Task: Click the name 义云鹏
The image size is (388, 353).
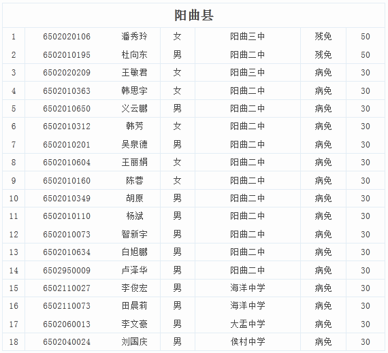Action: click(134, 109)
